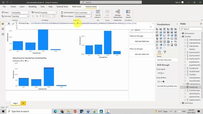Switch to Report view in left sidebar
Screen dimensions: 203x114
[3, 24]
